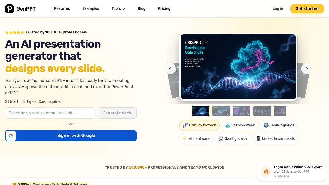Pick the LinkedIn carousels example chip
This screenshot has width=329, height=185.
[x=275, y=139]
